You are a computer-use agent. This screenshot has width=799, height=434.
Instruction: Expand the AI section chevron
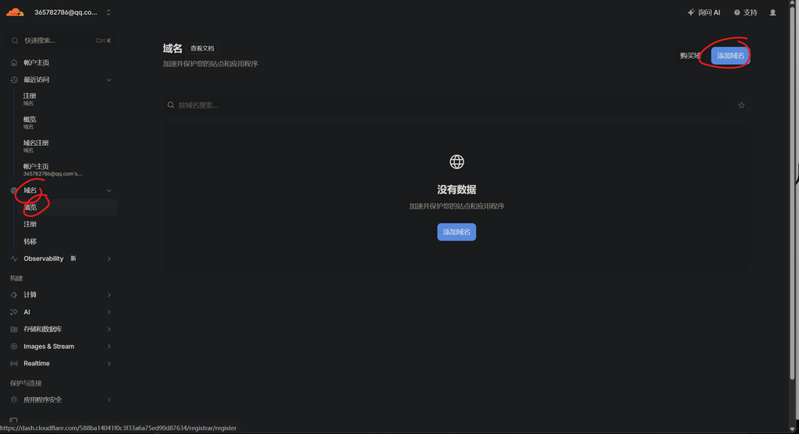[x=108, y=312]
